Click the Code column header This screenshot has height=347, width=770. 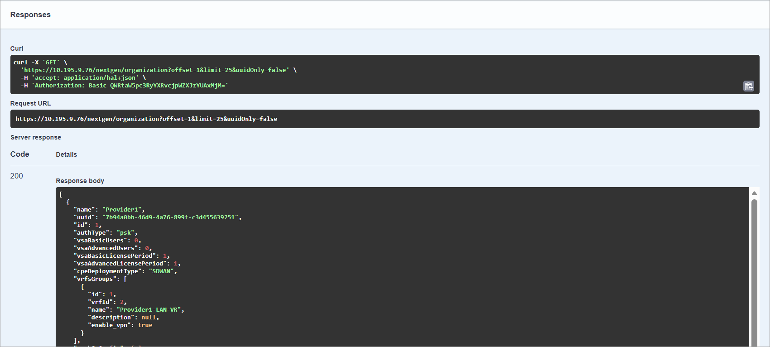click(19, 154)
